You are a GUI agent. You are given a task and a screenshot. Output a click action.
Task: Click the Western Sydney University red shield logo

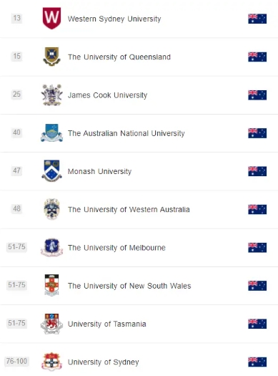[51, 18]
